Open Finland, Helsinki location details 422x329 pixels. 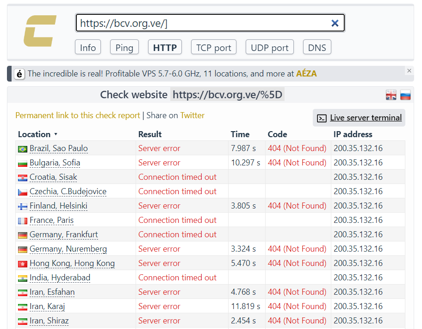58,206
